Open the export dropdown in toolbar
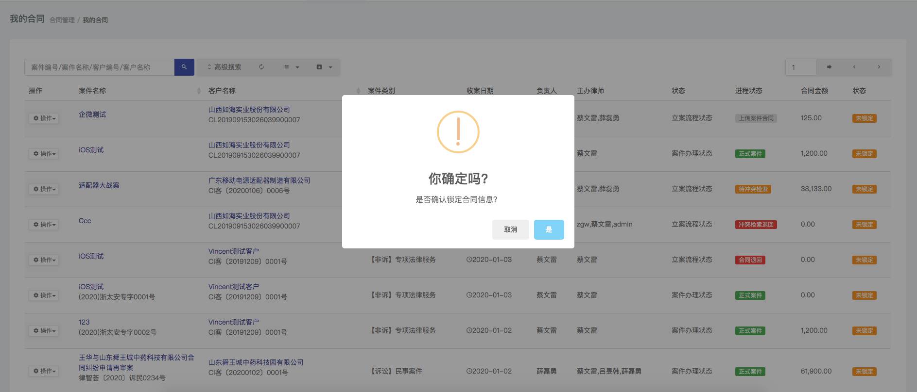Image resolution: width=917 pixels, height=392 pixels. pyautogui.click(x=324, y=67)
